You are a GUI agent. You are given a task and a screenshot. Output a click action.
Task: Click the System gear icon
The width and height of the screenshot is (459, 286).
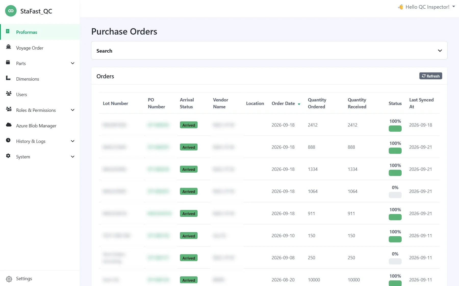point(8,156)
